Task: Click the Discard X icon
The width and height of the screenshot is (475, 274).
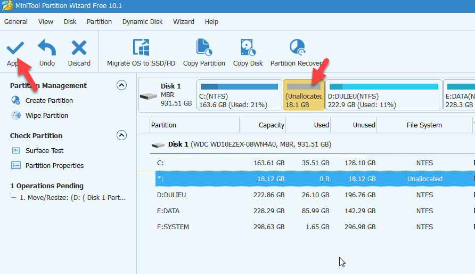Action: pyautogui.click(x=79, y=49)
